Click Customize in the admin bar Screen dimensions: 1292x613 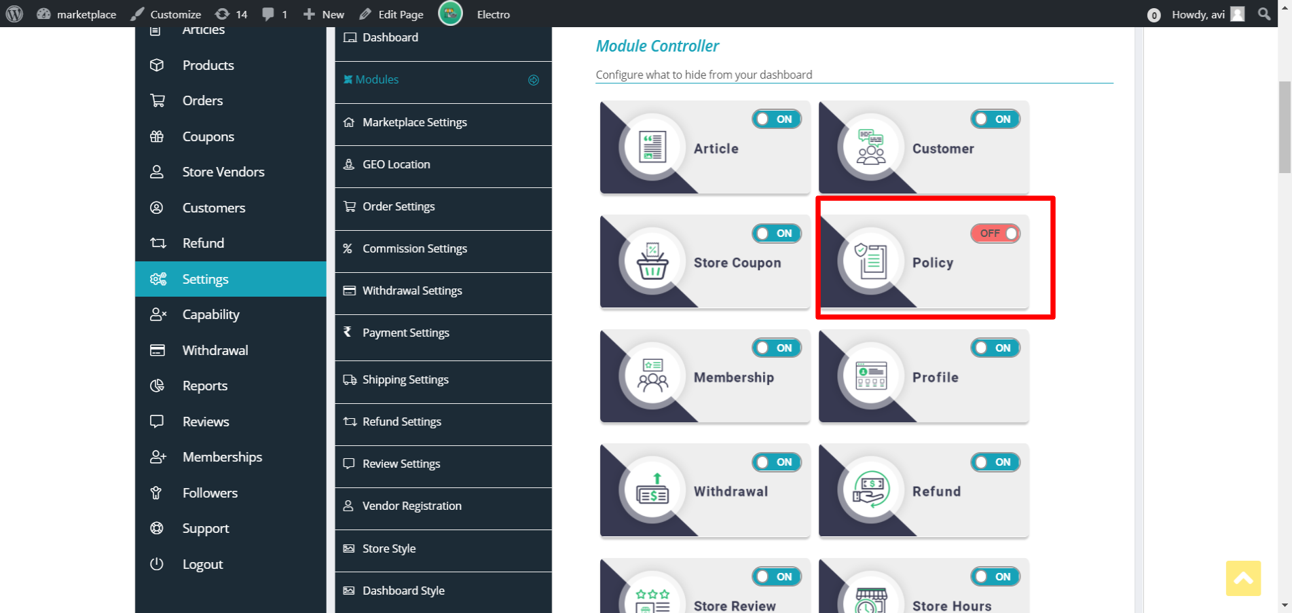pos(166,14)
